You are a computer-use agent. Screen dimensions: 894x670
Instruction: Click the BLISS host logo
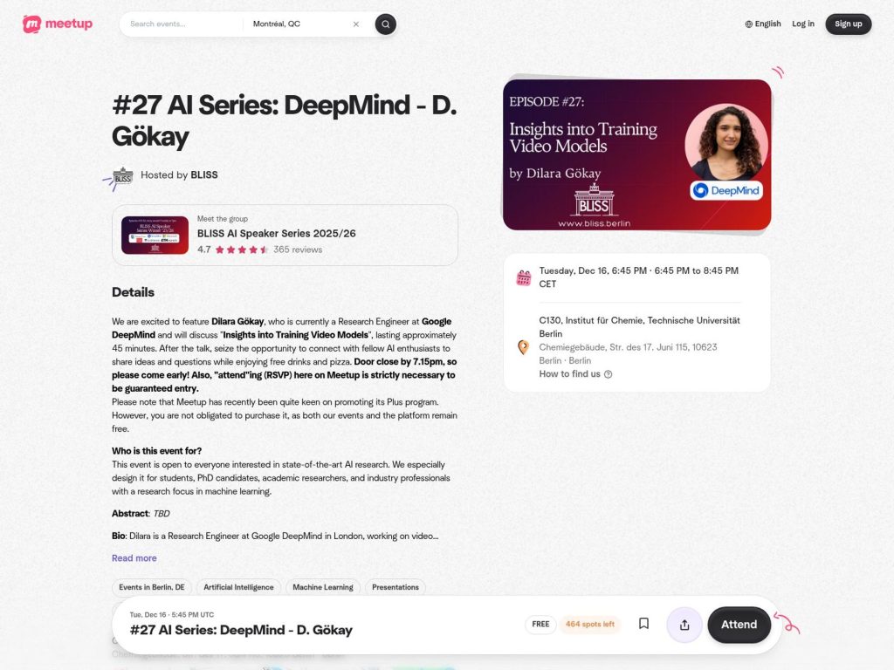pyautogui.click(x=122, y=176)
